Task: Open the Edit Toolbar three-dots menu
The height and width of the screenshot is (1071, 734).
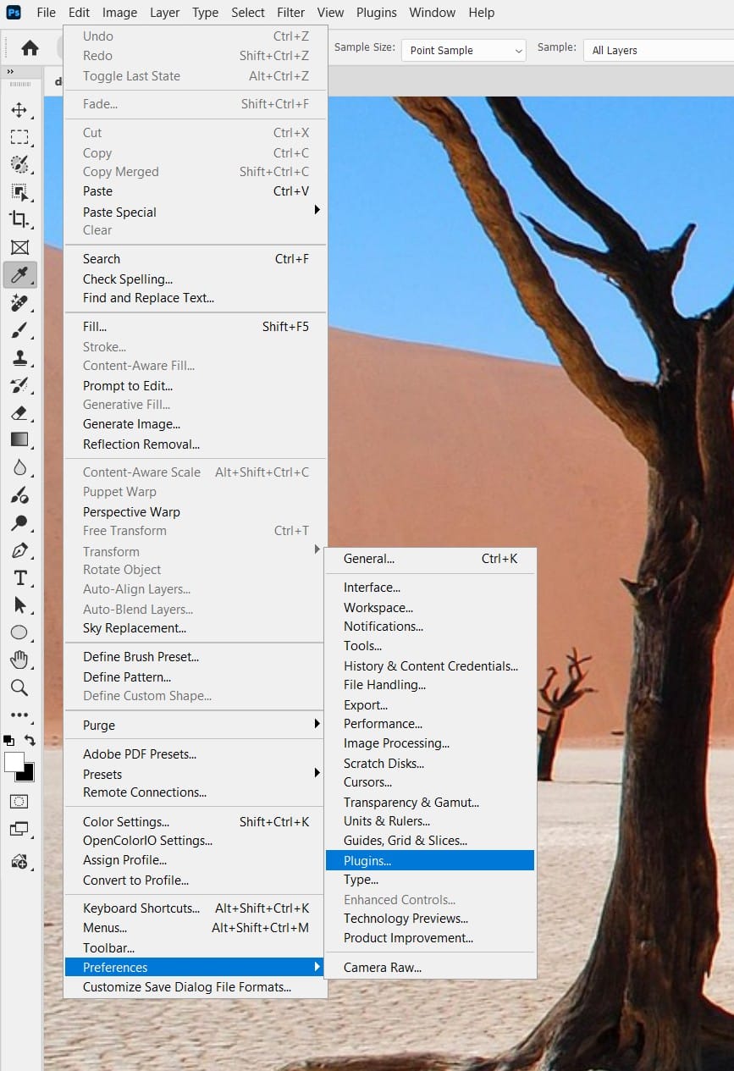Action: coord(19,715)
